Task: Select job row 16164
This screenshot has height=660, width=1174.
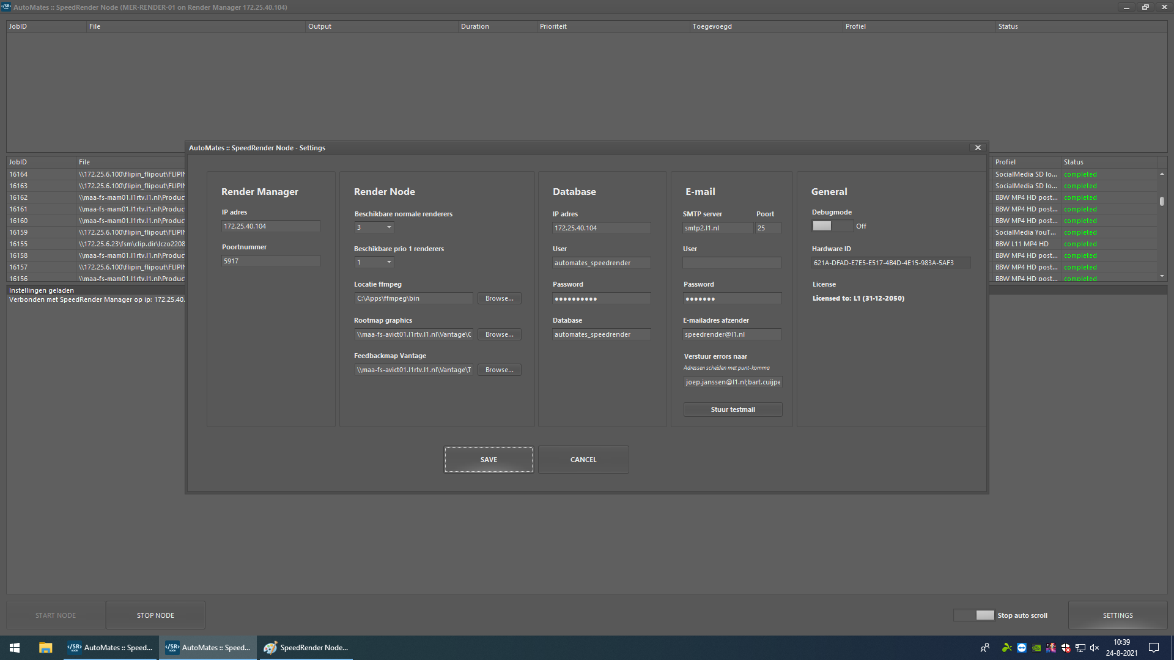Action: (x=95, y=174)
